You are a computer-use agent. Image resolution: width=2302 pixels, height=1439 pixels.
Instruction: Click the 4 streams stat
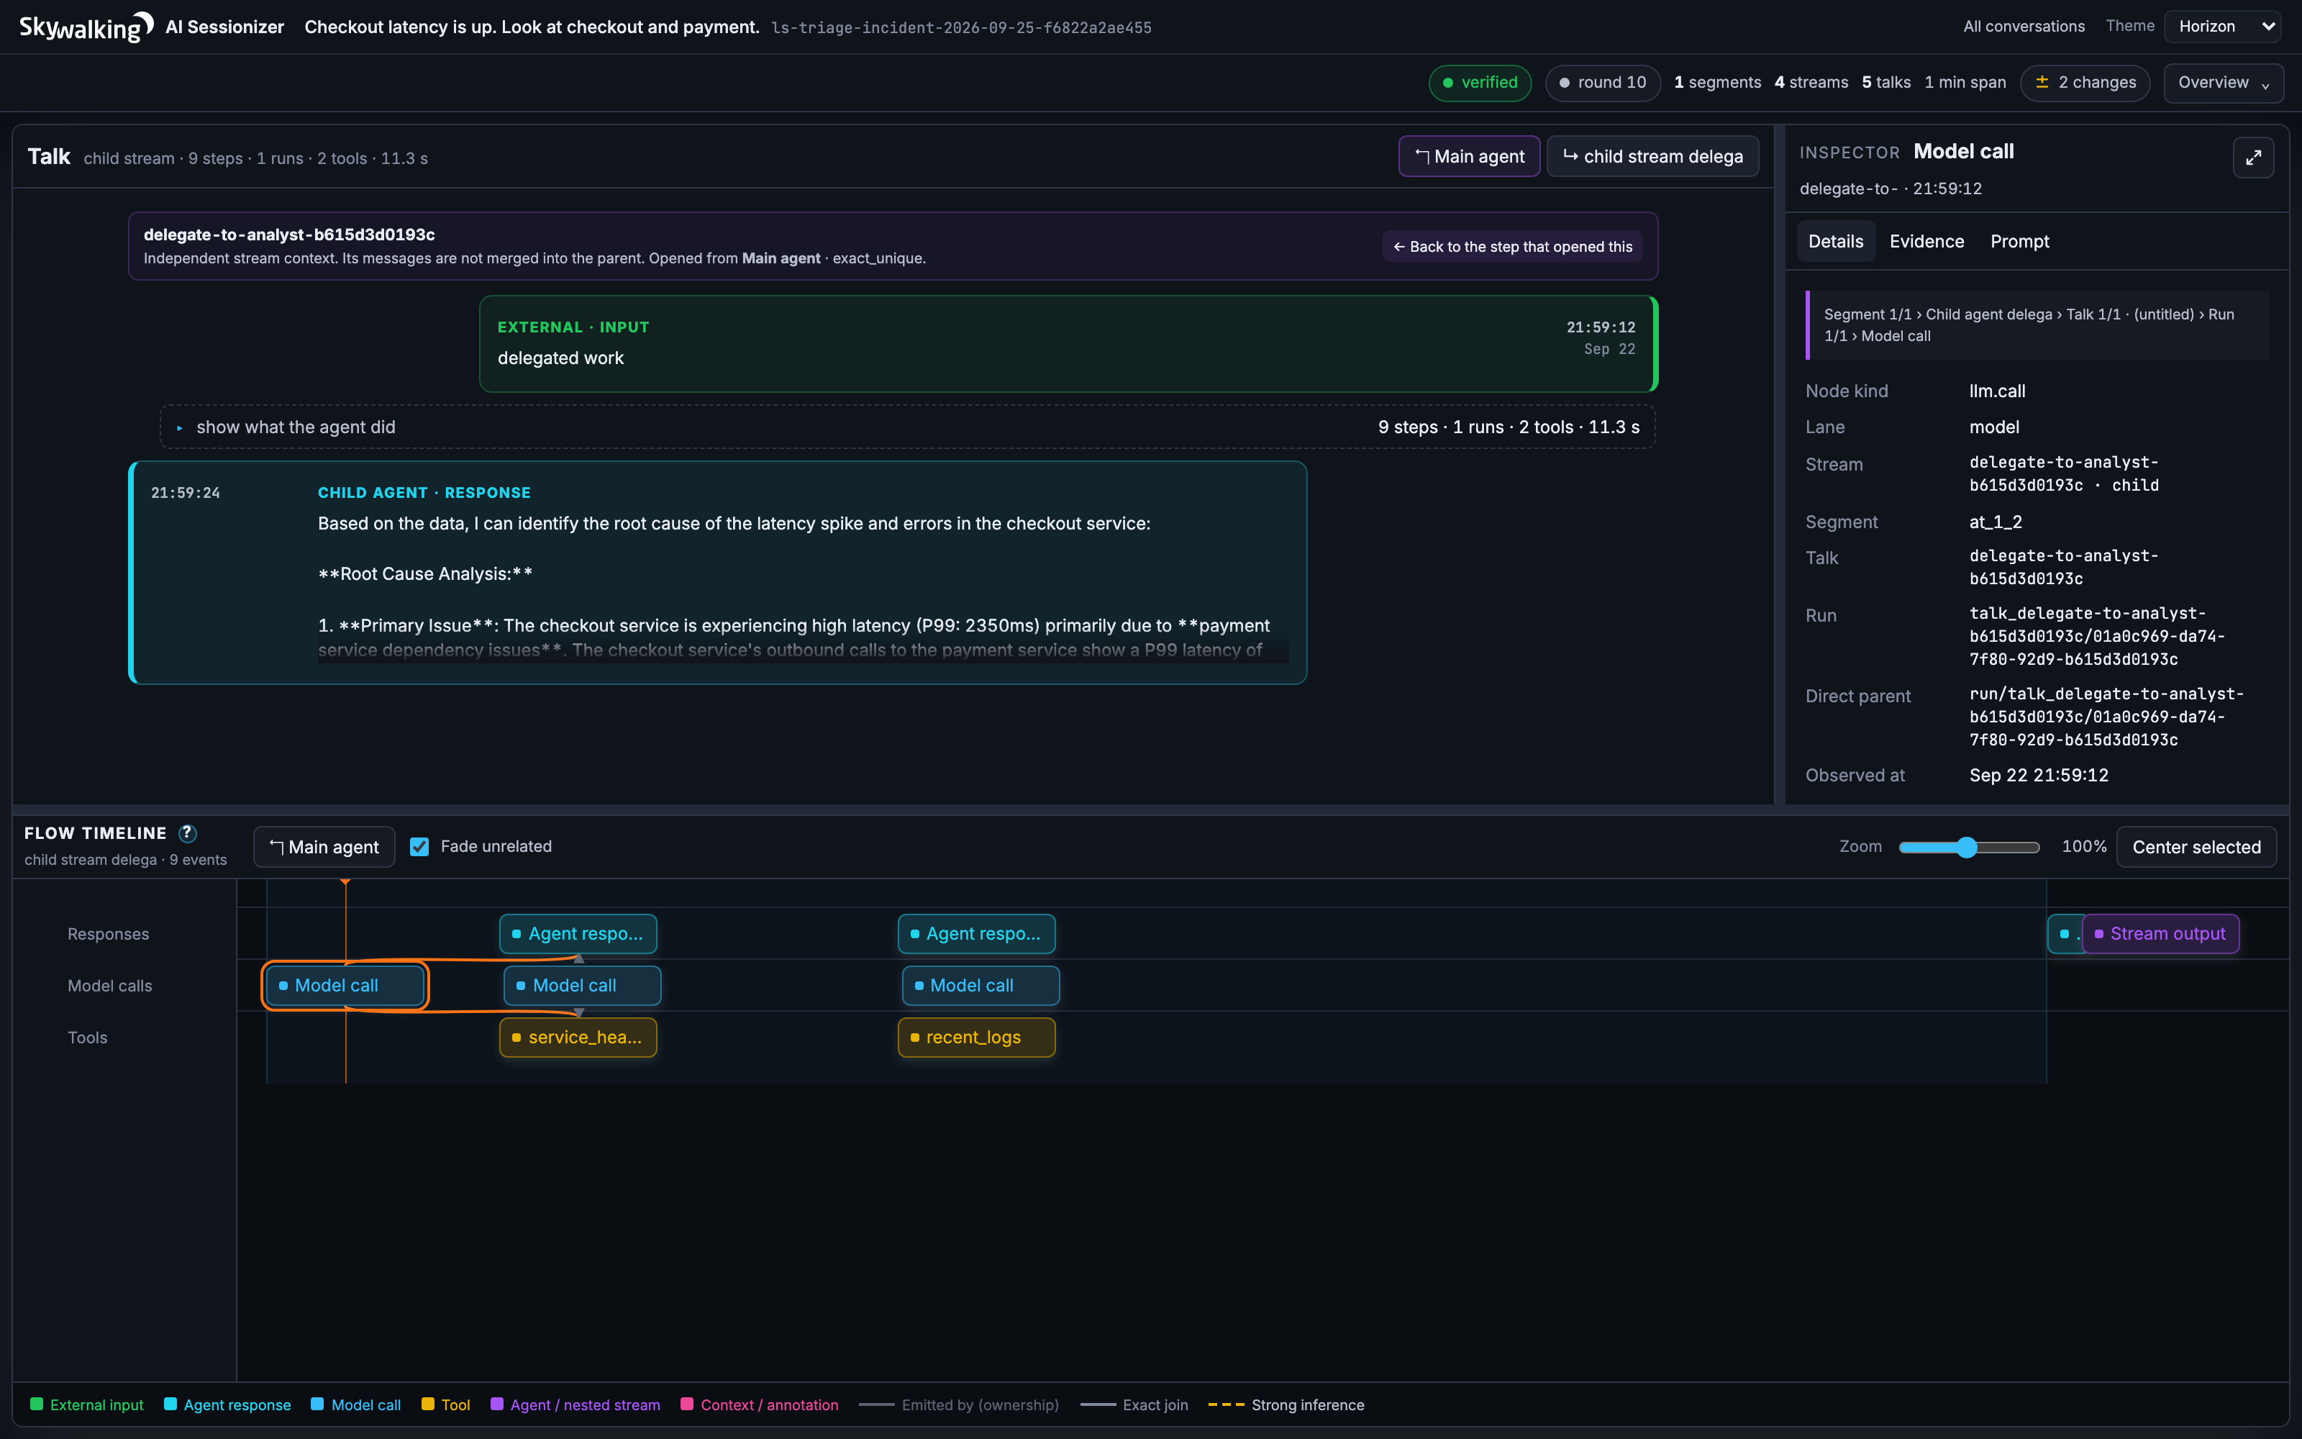click(x=1811, y=83)
